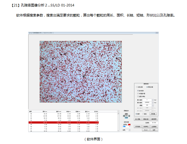Toggle the 自动色阶 checkbox

(x=138, y=90)
